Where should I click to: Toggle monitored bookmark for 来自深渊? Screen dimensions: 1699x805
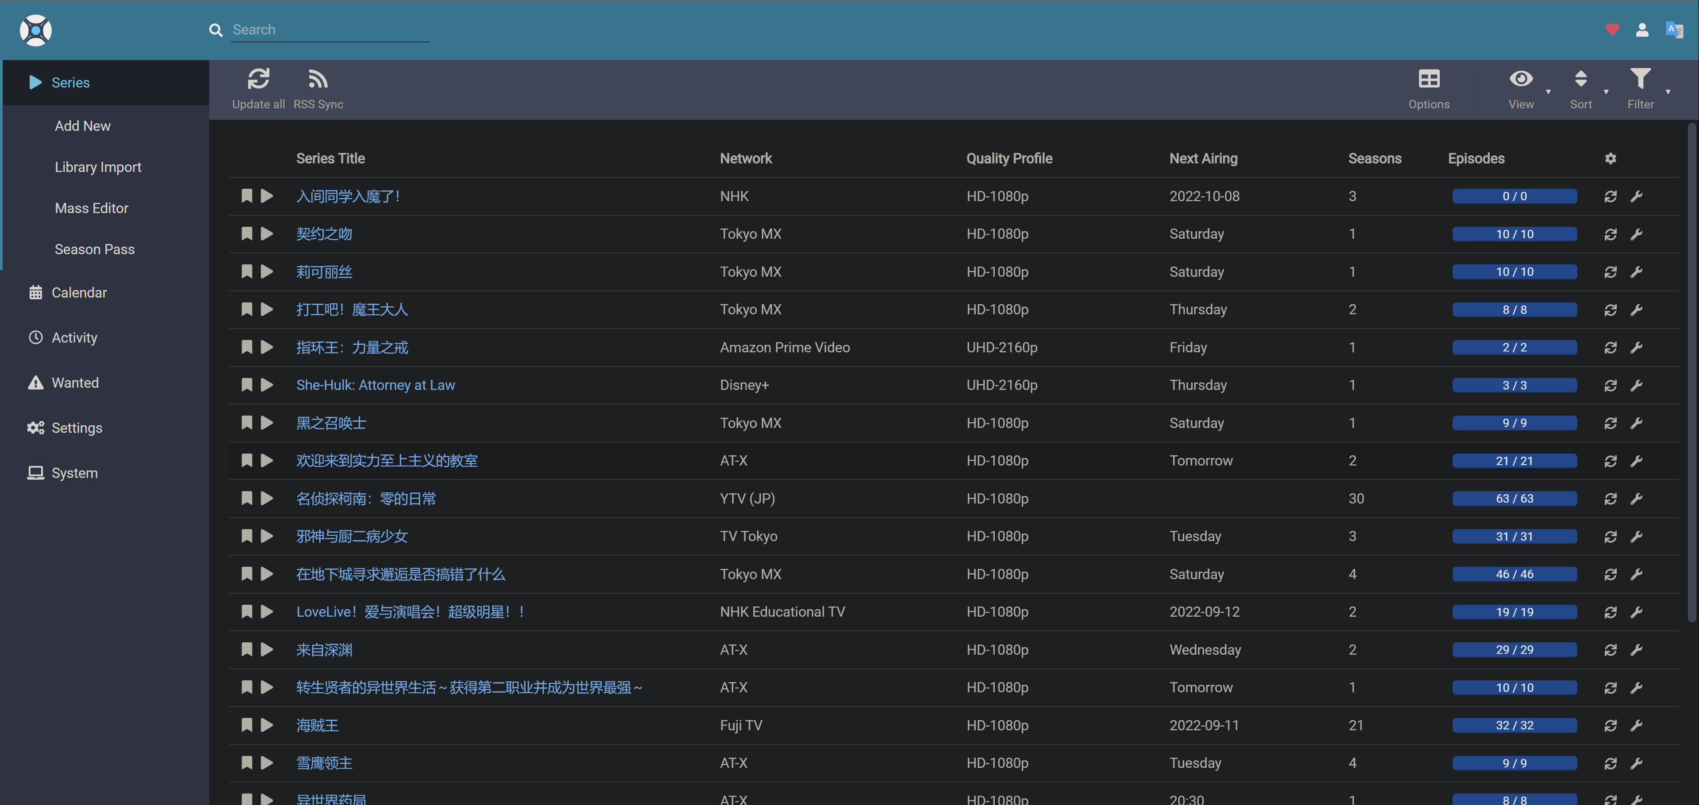[x=247, y=649]
